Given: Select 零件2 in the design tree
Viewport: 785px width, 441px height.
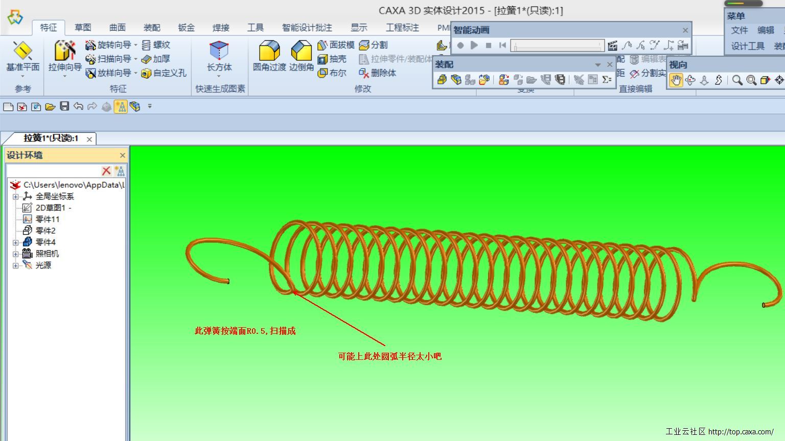Looking at the screenshot, I should point(39,231).
